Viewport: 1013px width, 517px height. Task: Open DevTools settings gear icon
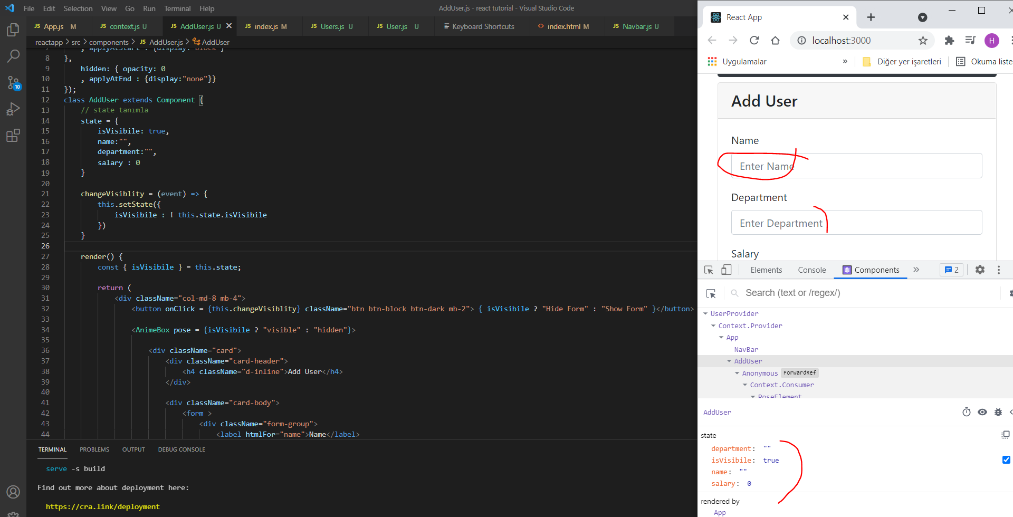(x=980, y=270)
